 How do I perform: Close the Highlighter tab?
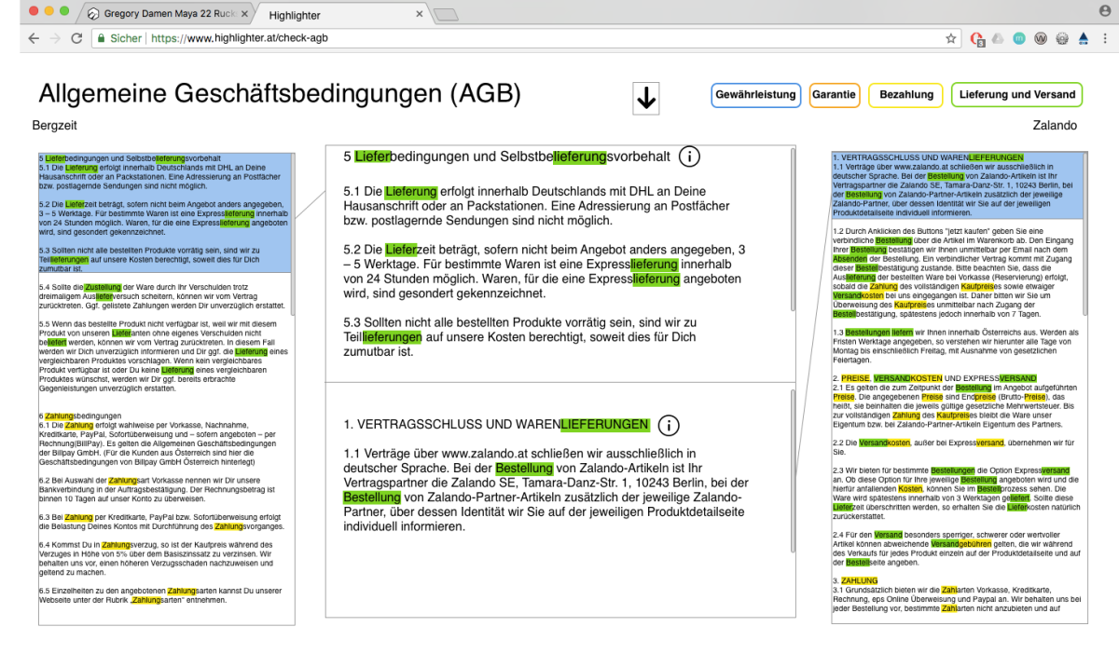(x=420, y=15)
